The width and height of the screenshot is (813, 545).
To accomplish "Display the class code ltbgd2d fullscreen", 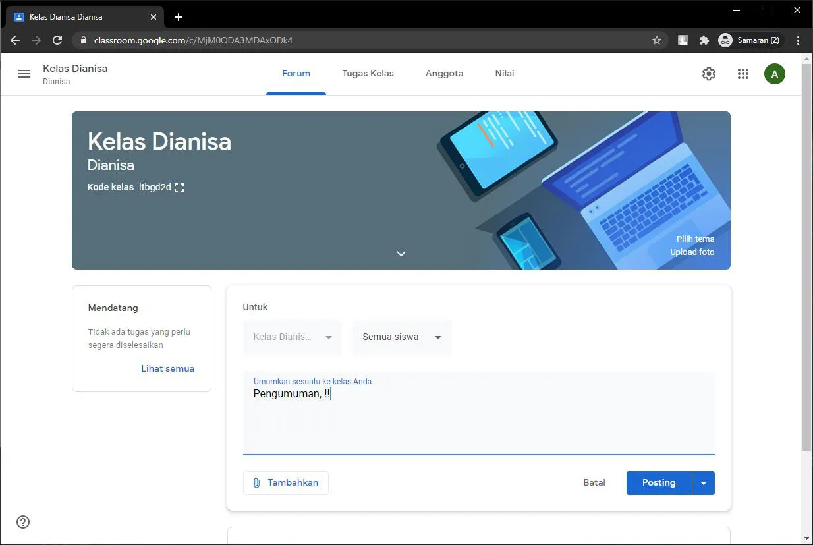I will [179, 187].
